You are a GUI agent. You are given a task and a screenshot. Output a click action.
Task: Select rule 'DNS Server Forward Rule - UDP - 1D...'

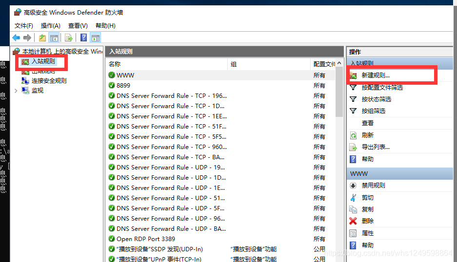220,178
